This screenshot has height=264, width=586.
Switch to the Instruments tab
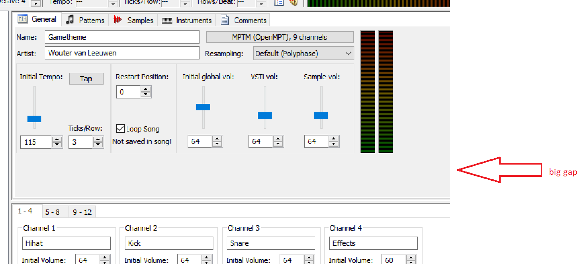pyautogui.click(x=187, y=20)
